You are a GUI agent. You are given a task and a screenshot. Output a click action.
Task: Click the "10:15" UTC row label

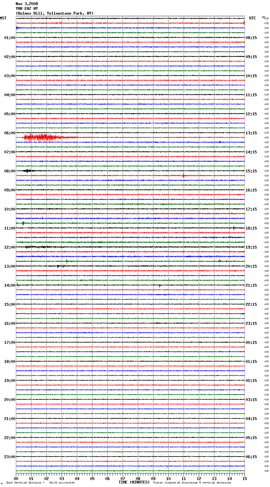[x=251, y=76]
